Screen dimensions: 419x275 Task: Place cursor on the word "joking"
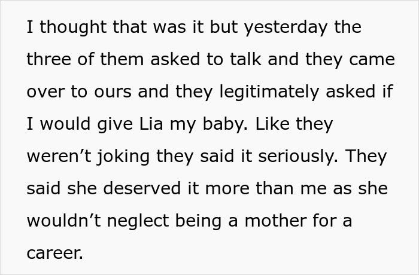(x=129, y=157)
